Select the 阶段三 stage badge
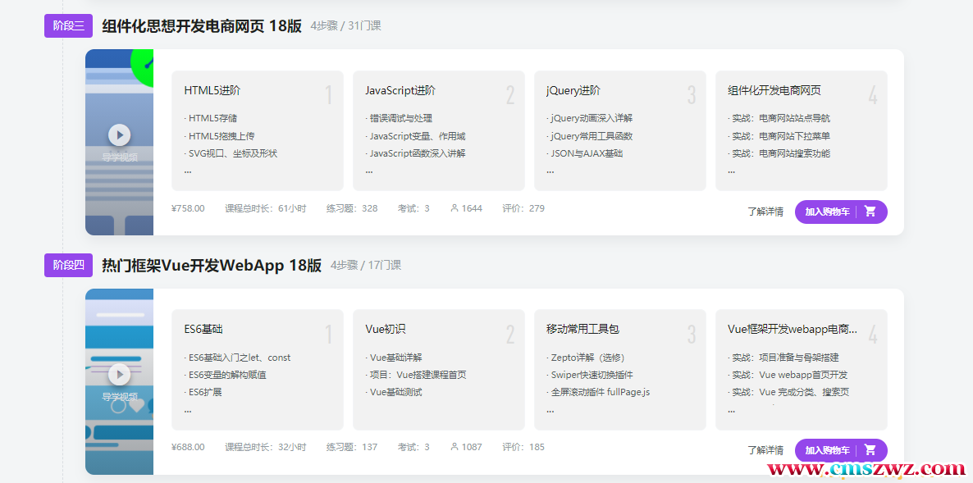The width and height of the screenshot is (973, 483). point(68,26)
